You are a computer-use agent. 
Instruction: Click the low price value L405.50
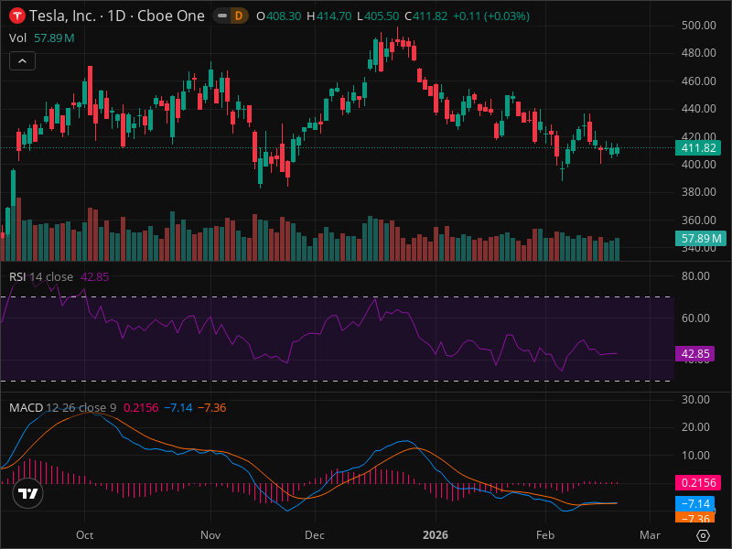pyautogui.click(x=378, y=16)
